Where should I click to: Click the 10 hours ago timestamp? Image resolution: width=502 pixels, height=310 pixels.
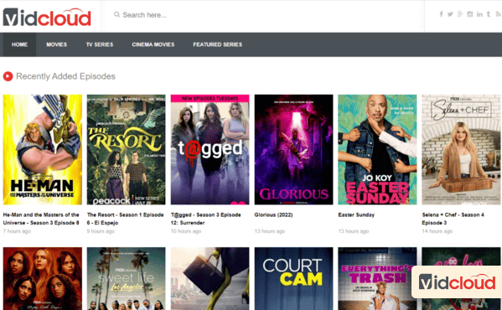click(x=186, y=231)
